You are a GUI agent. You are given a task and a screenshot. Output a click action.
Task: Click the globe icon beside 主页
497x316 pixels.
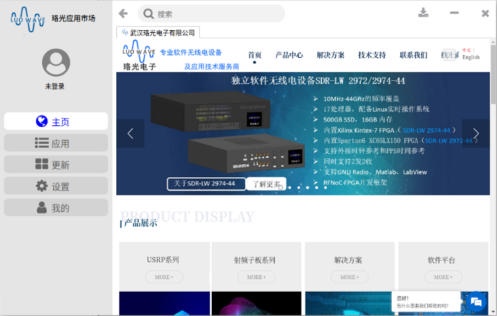click(41, 122)
